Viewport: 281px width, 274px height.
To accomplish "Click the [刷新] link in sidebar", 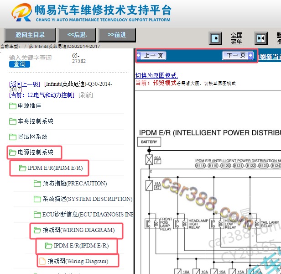I will click(86, 95).
